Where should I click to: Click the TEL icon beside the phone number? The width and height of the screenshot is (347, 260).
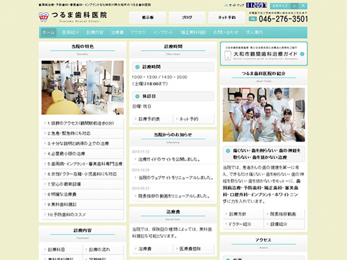(x=253, y=19)
